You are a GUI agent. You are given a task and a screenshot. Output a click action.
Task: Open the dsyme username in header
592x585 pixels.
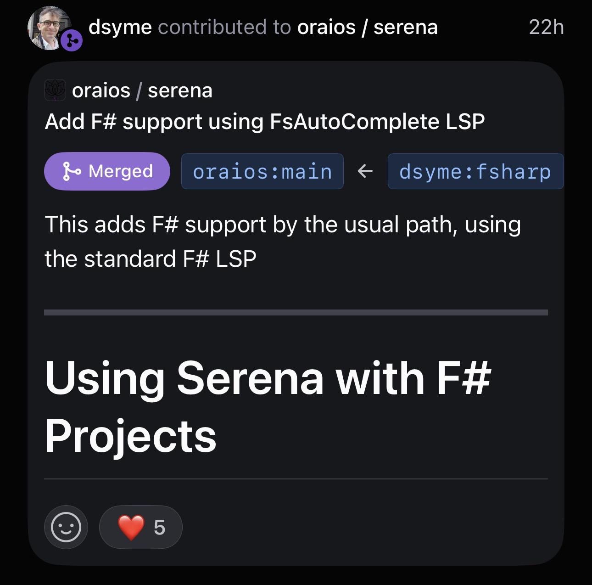click(120, 27)
